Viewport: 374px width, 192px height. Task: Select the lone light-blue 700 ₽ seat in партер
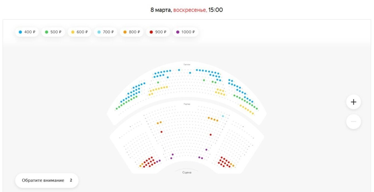pos(223,116)
